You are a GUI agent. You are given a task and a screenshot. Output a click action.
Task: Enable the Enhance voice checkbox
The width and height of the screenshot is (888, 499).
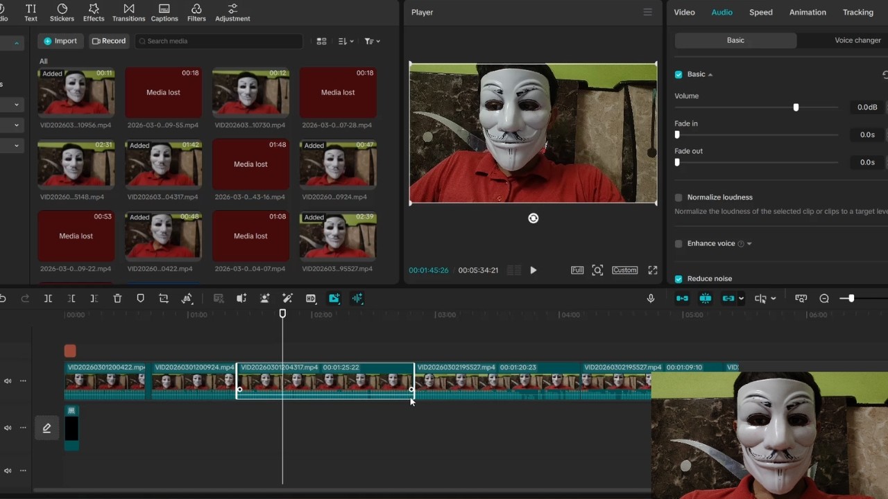click(678, 244)
